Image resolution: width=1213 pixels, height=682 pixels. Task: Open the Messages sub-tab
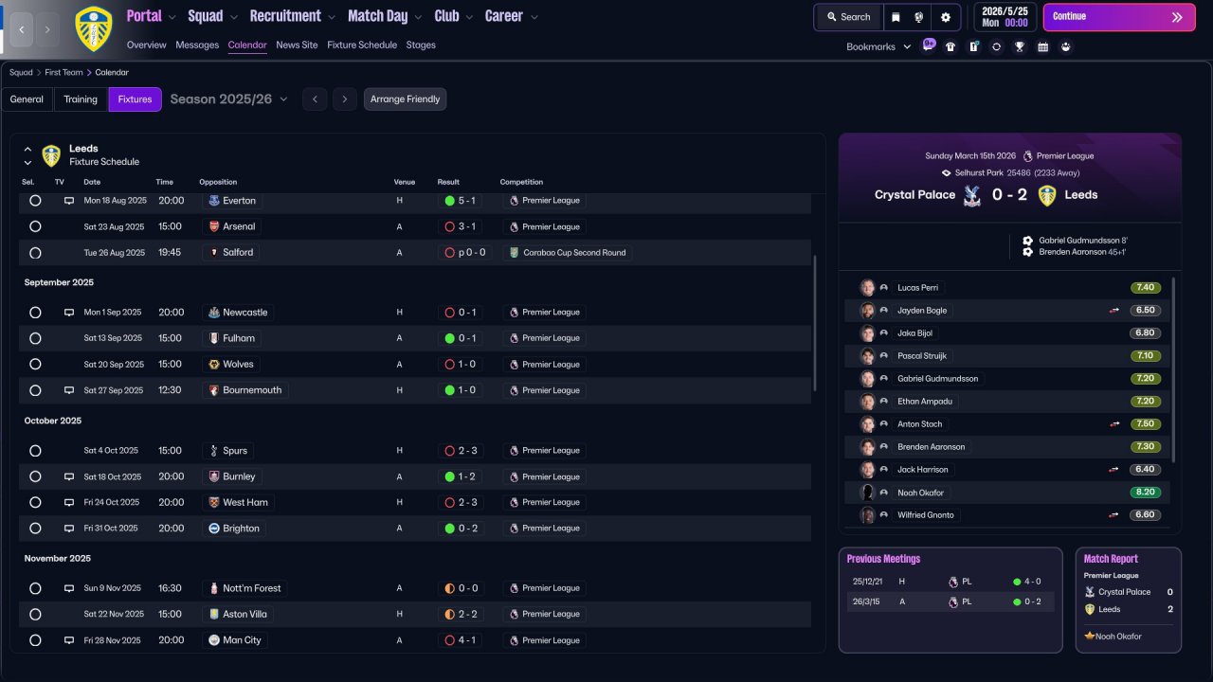point(197,45)
